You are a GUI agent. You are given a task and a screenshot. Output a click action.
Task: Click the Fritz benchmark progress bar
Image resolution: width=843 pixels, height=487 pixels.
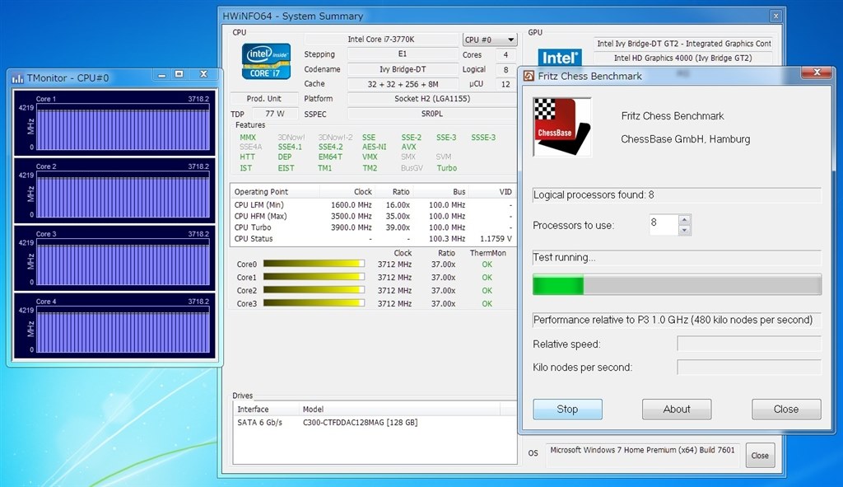[x=677, y=284]
